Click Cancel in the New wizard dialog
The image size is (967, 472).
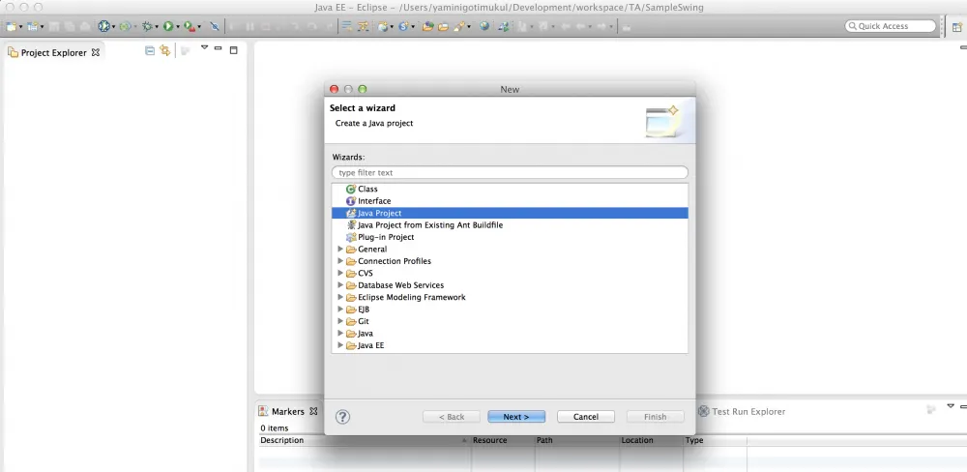(x=585, y=417)
